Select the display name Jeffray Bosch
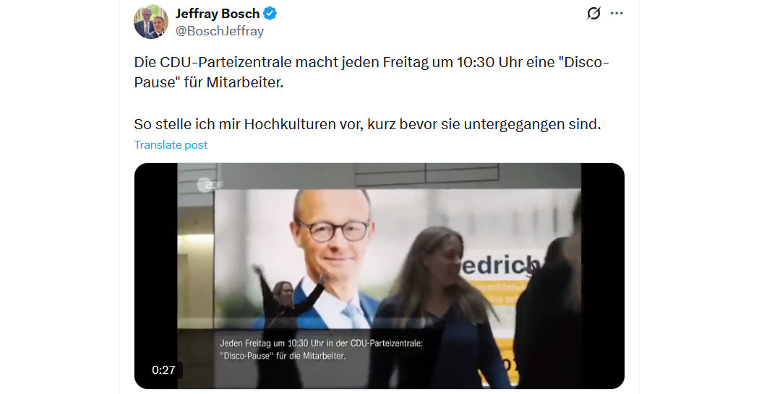This screenshot has width=759, height=394. 218,14
